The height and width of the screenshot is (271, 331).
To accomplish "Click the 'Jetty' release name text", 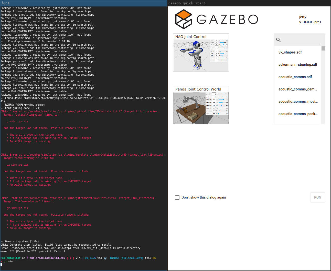I will pyautogui.click(x=303, y=17).
